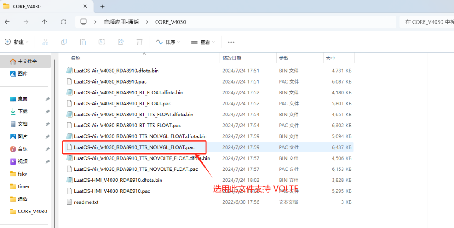Screen dimensions: 454x228
Task: Sort by 类型 column header
Action: click(283, 58)
